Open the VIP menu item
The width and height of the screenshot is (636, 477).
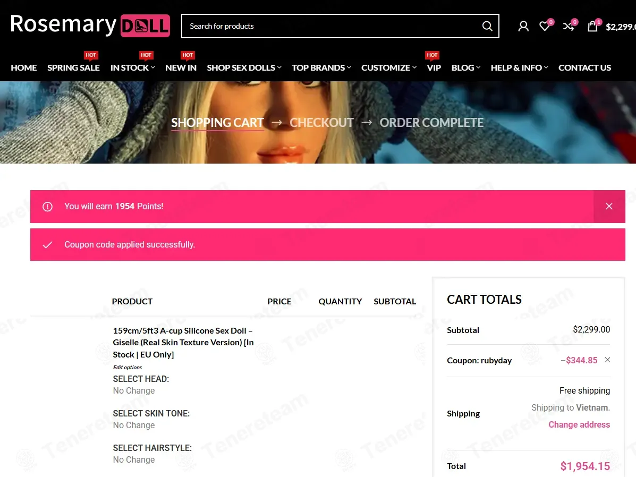click(434, 68)
